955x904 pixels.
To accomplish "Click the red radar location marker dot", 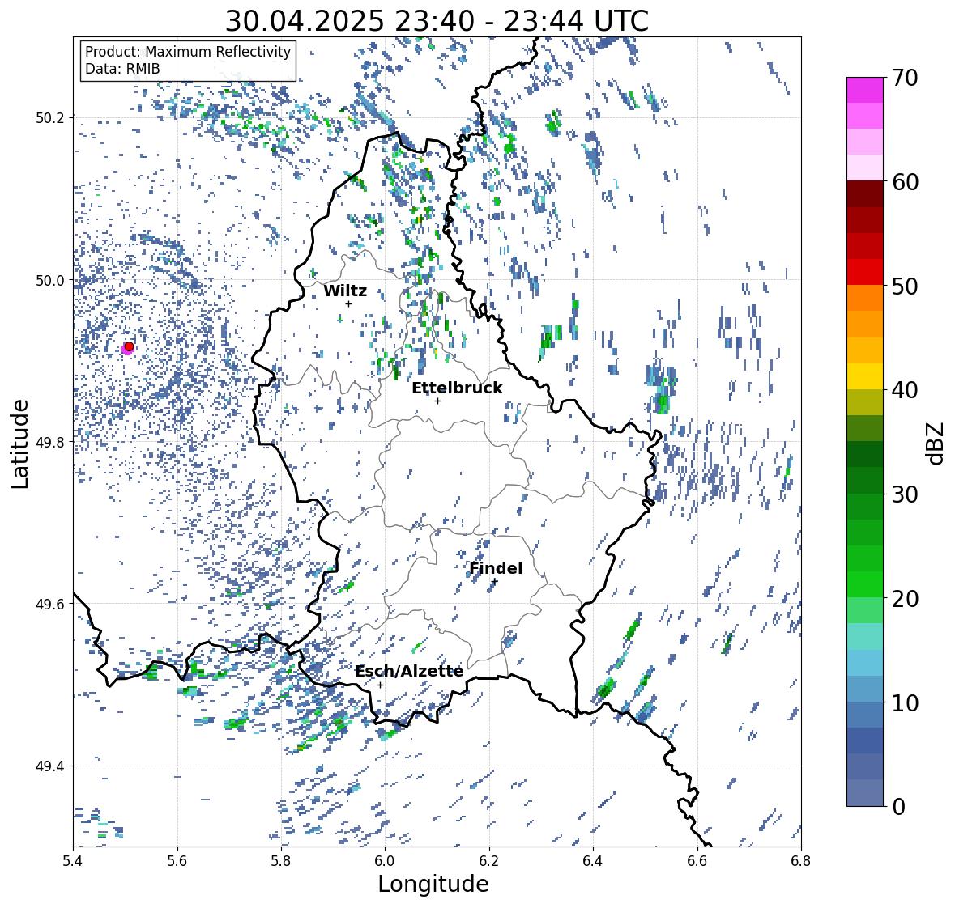I will click(129, 346).
